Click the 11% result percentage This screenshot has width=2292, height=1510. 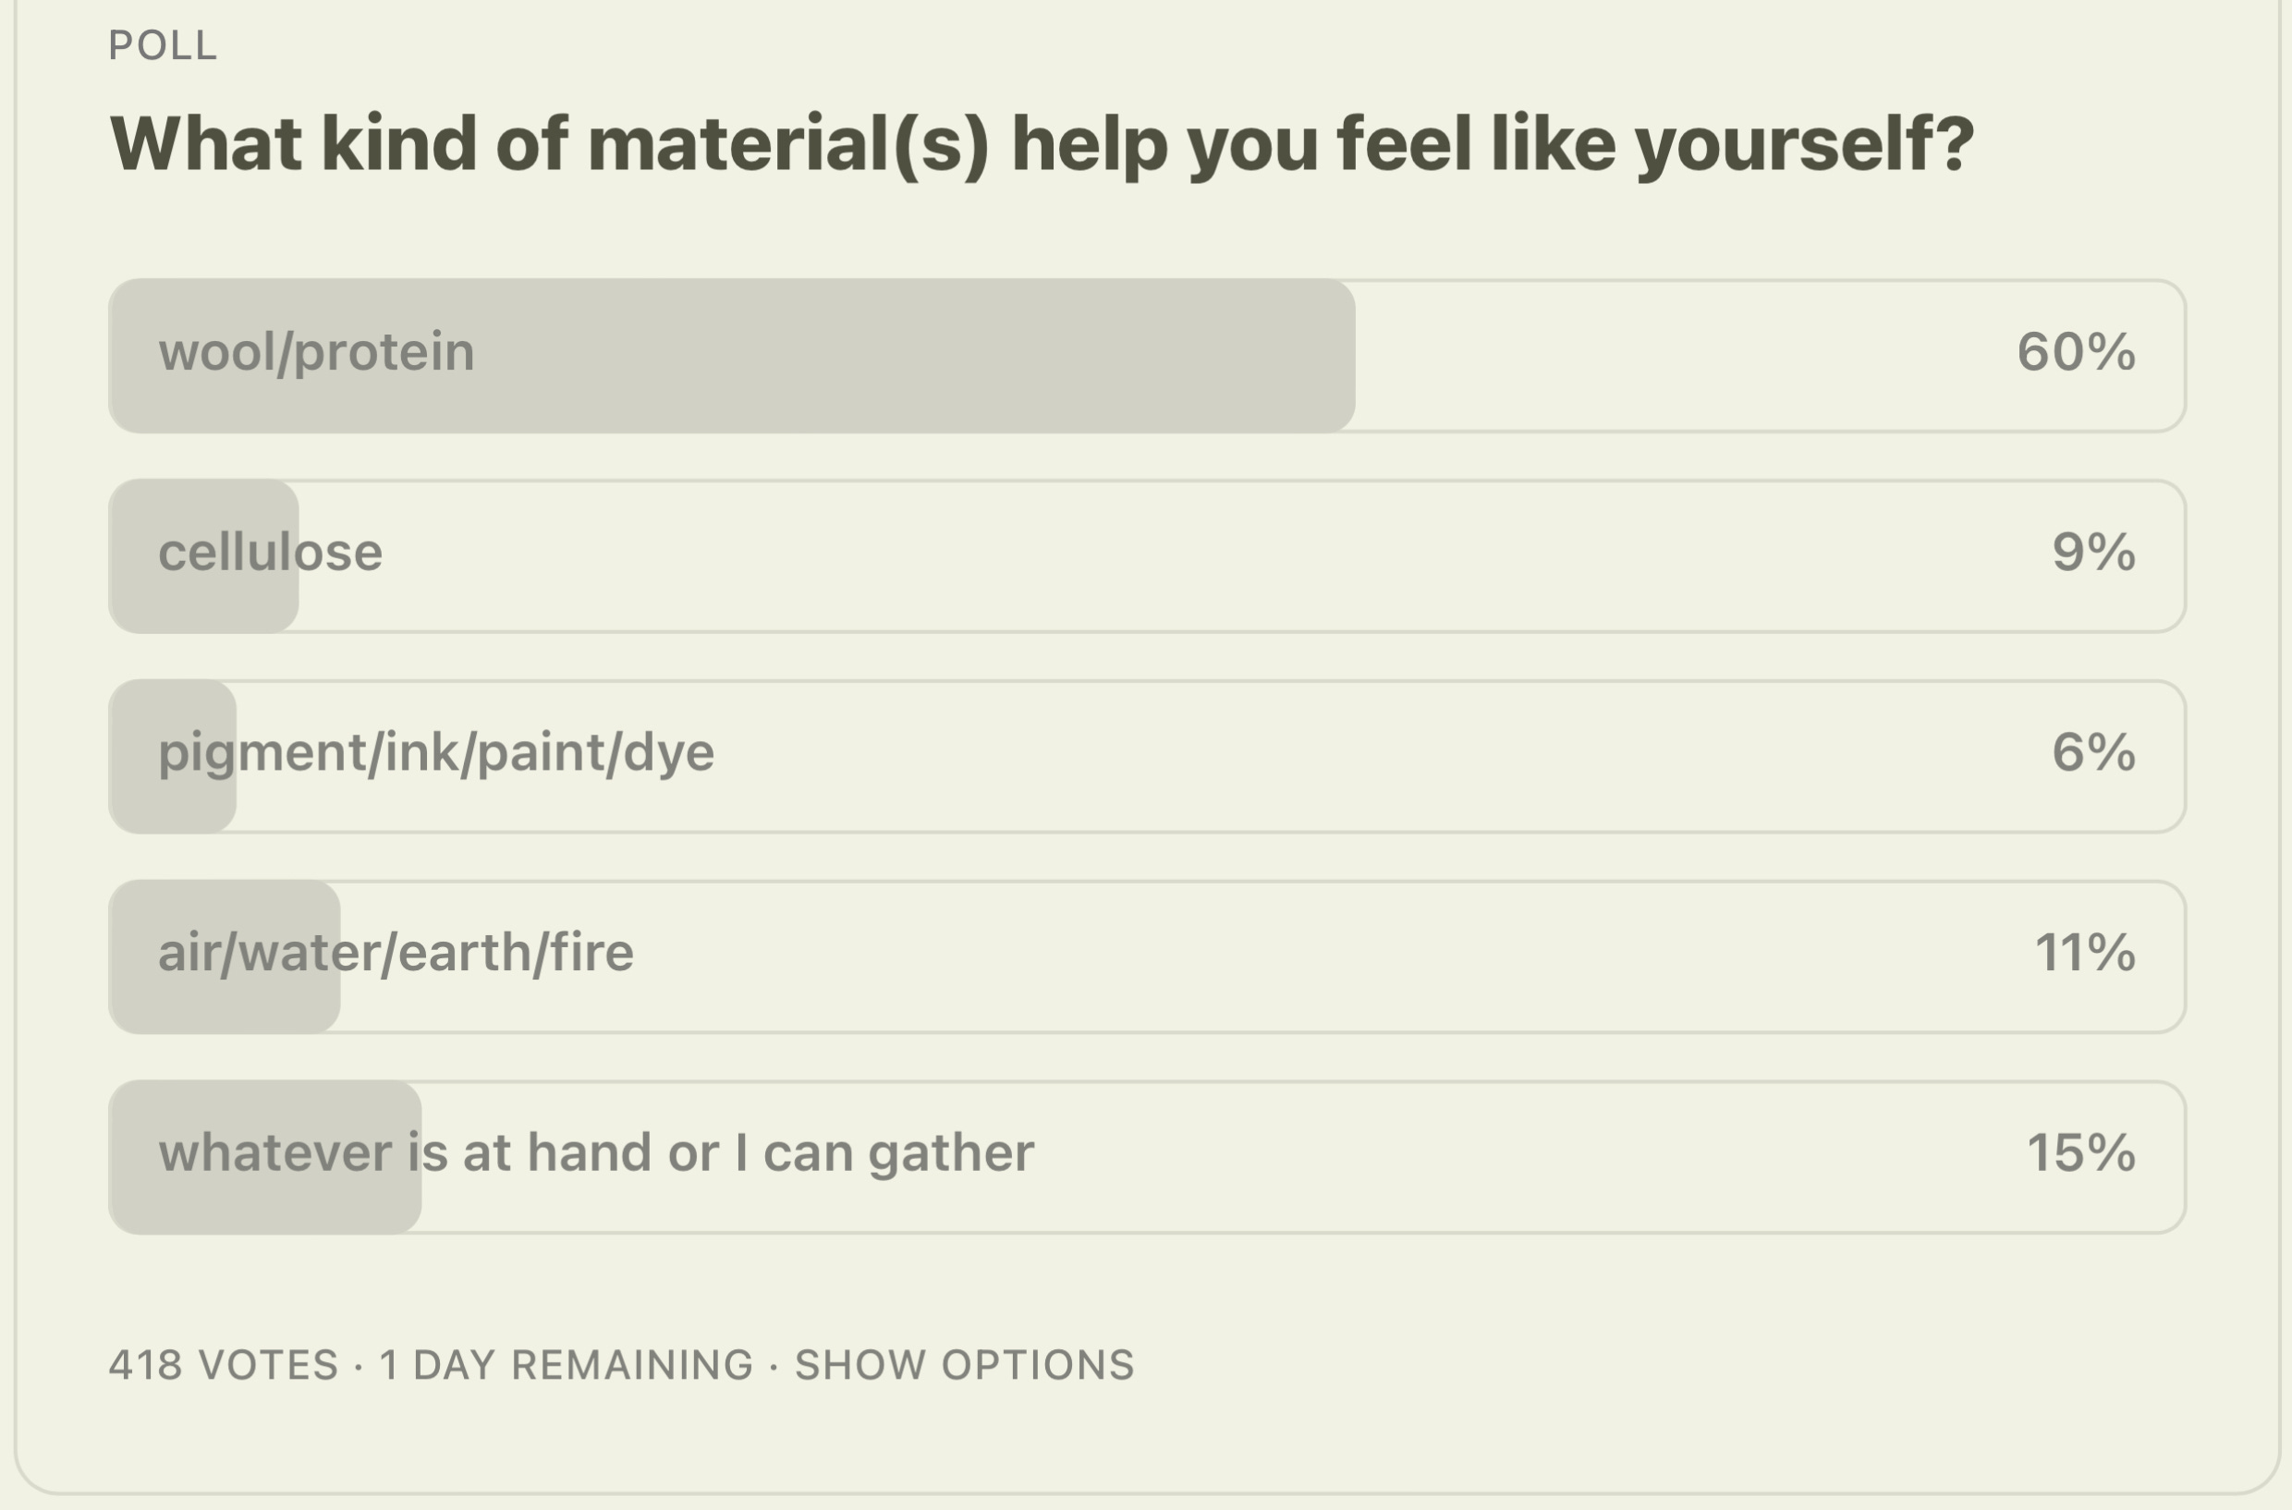click(2085, 954)
